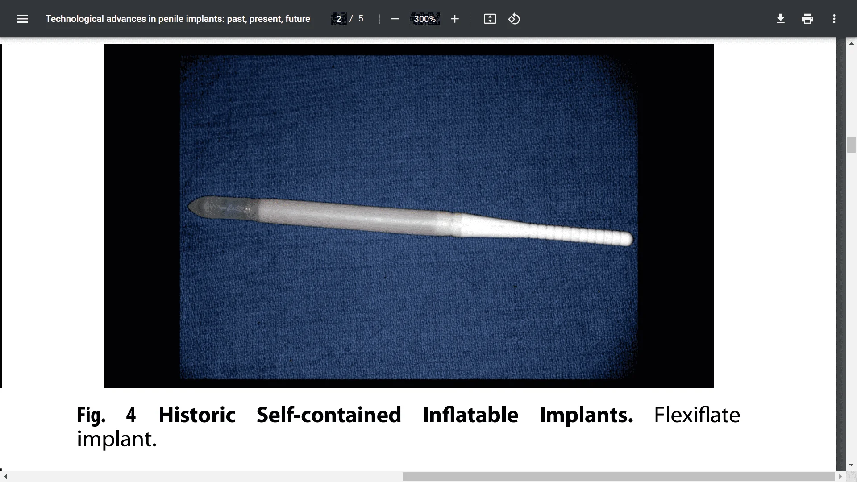Open the more actions menu

click(834, 19)
